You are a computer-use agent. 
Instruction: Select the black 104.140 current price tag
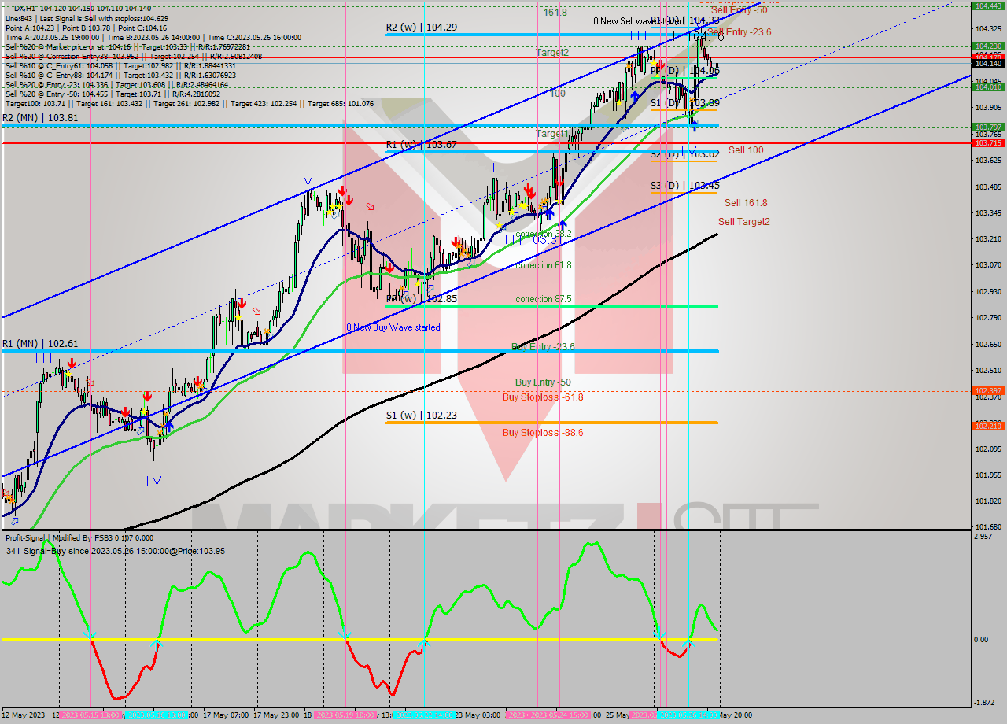coord(988,63)
